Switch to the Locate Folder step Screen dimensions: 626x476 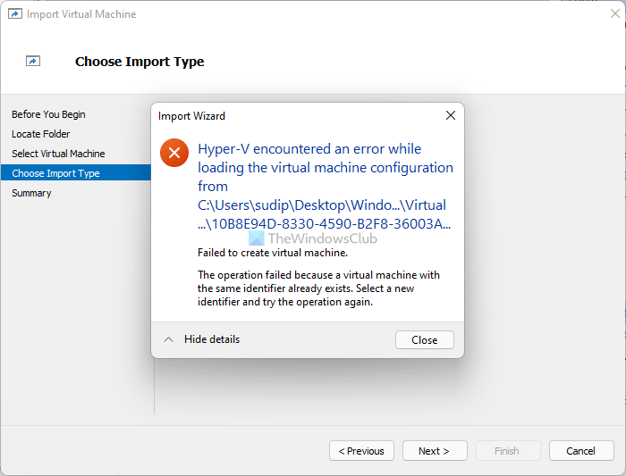click(40, 134)
